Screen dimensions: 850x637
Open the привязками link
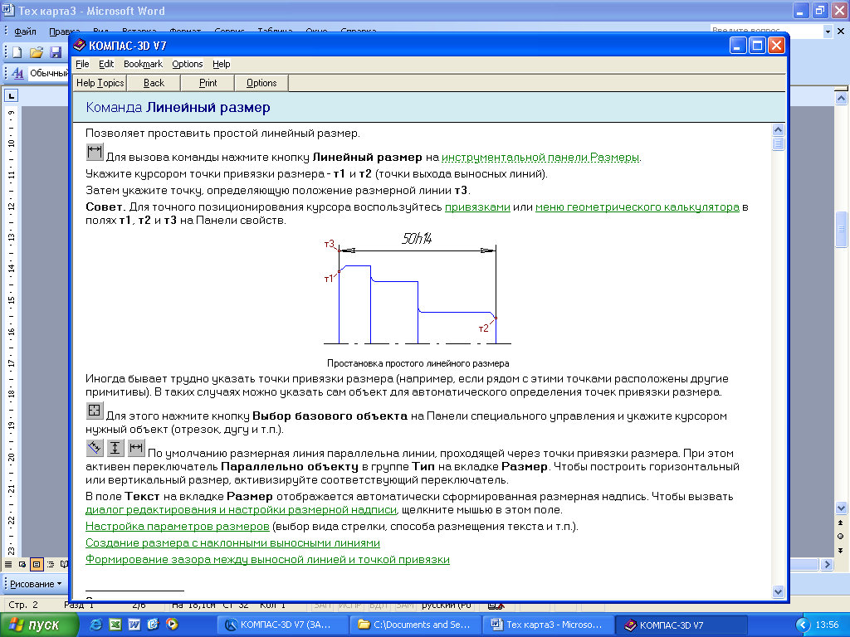(477, 207)
